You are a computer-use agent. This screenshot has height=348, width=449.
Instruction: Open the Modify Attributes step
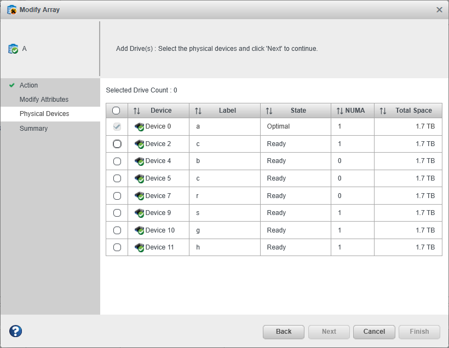click(44, 100)
